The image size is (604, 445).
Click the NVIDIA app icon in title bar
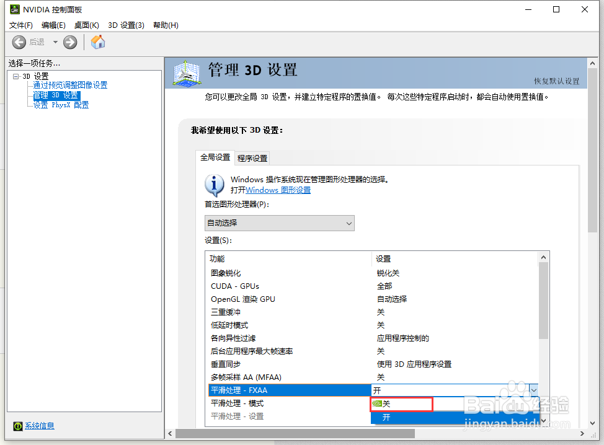(x=15, y=9)
